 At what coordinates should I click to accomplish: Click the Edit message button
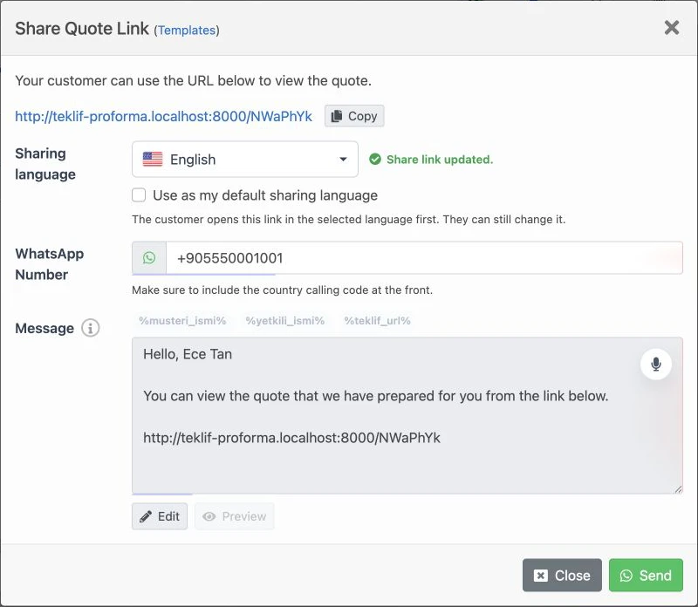(x=160, y=516)
